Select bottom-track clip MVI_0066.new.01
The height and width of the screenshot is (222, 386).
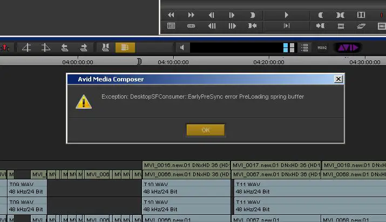tap(186, 219)
